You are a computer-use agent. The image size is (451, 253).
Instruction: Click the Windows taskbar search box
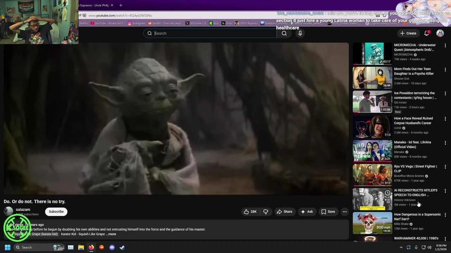click(39, 247)
